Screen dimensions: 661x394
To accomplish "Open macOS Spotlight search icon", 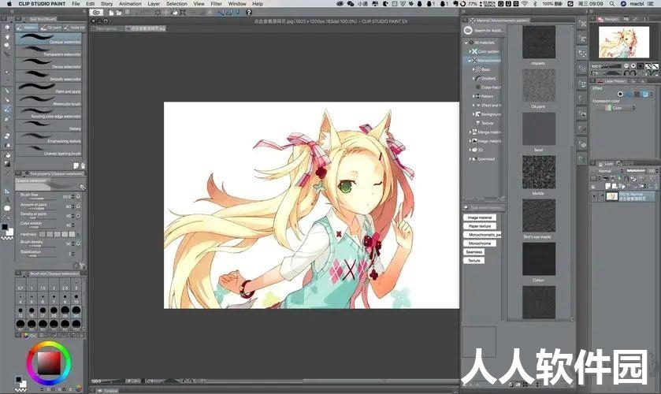I will click(611, 3).
